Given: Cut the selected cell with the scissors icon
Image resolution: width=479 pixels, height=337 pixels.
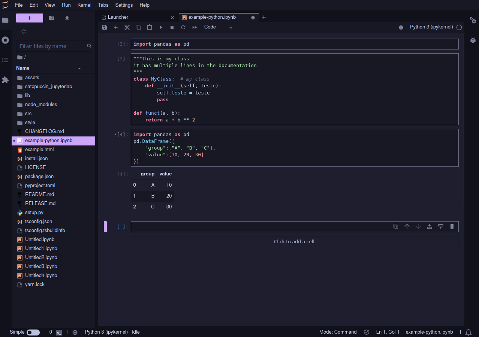Looking at the screenshot, I should pos(127,27).
